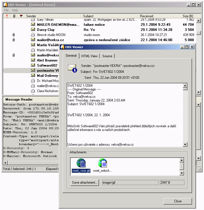Click envelope icon beside Darcy Clay
The height and width of the screenshot is (210, 204).
pyautogui.click(x=33, y=29)
